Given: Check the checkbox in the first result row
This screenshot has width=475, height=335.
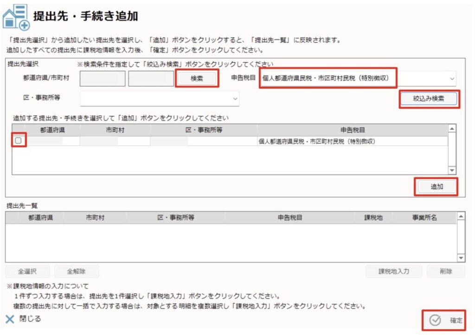Looking at the screenshot, I should tap(19, 141).
